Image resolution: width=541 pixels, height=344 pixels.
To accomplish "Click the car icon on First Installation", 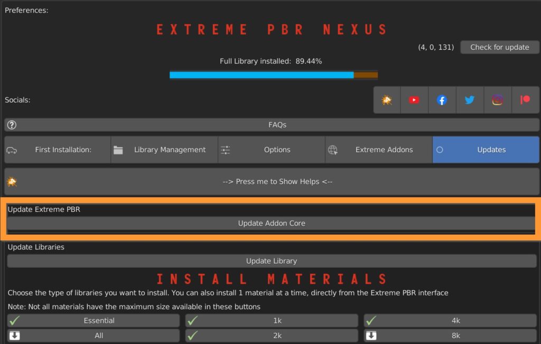I will [12, 150].
